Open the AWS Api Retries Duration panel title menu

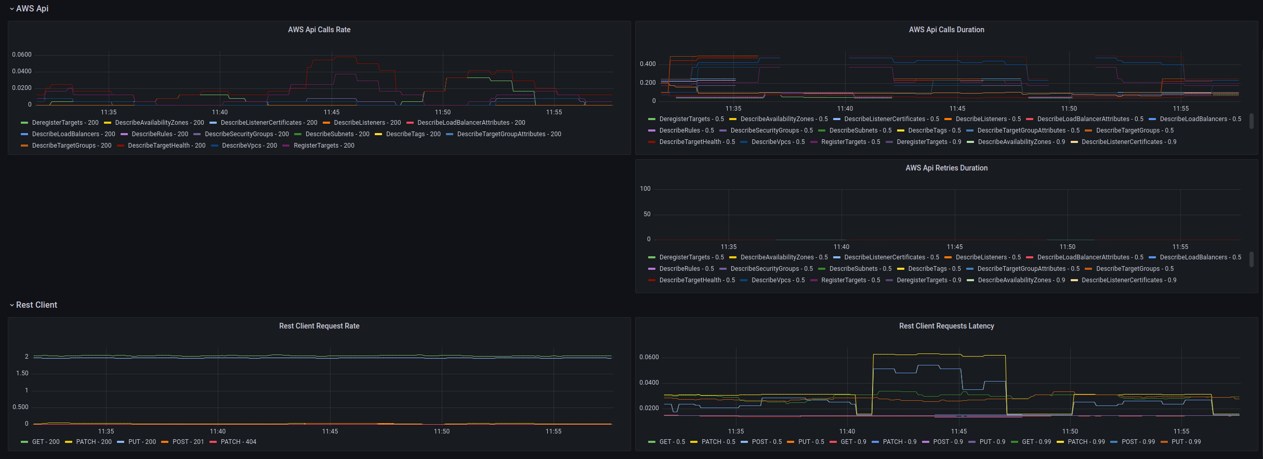pos(946,168)
